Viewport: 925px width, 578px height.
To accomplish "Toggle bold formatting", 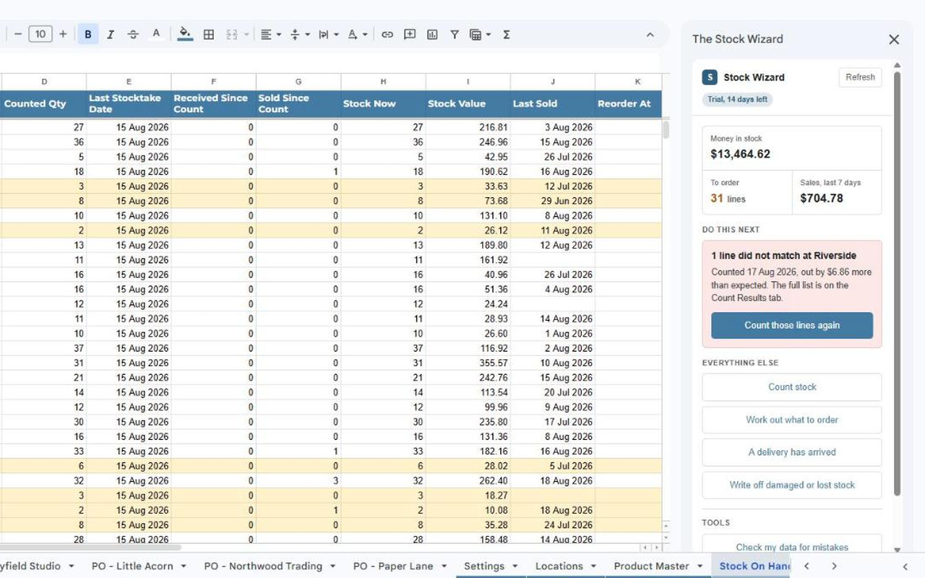I will 88,34.
